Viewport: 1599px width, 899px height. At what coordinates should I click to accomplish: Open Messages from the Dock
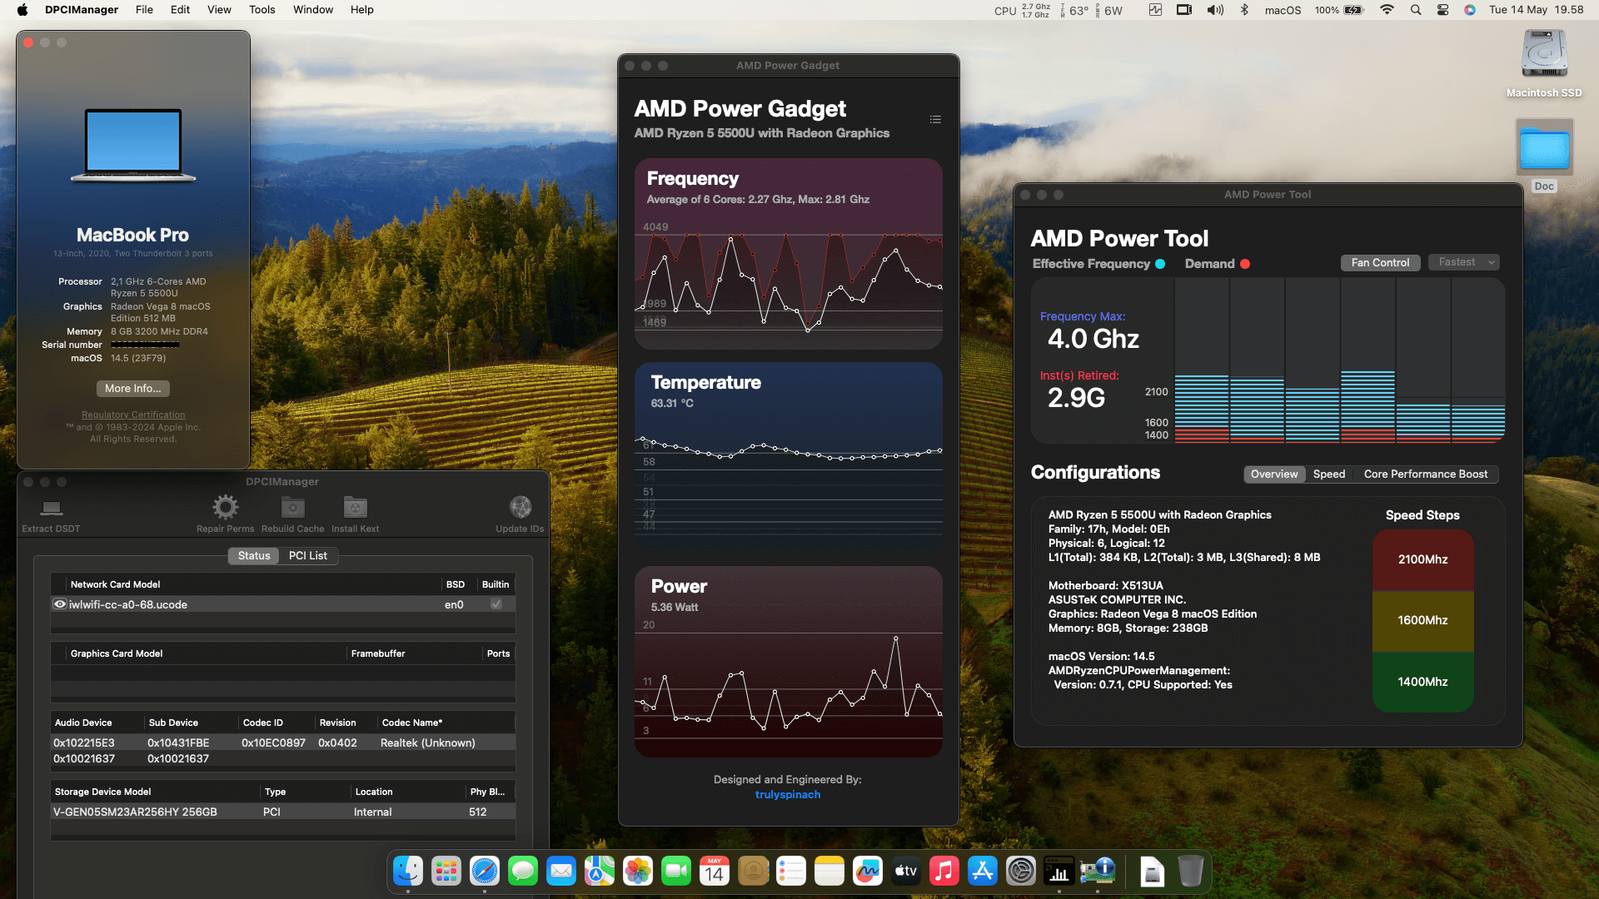[523, 872]
